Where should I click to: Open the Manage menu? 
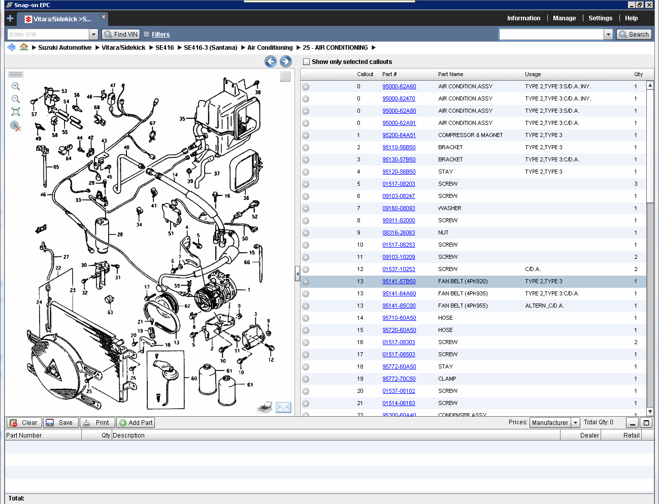coord(564,18)
